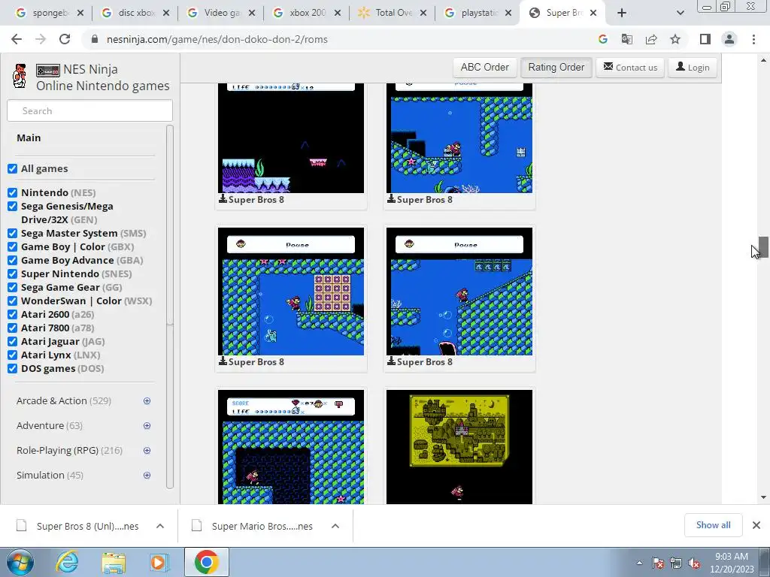This screenshot has height=577, width=770.
Task: Click the Action Center flag tray icon
Action: pyautogui.click(x=657, y=563)
